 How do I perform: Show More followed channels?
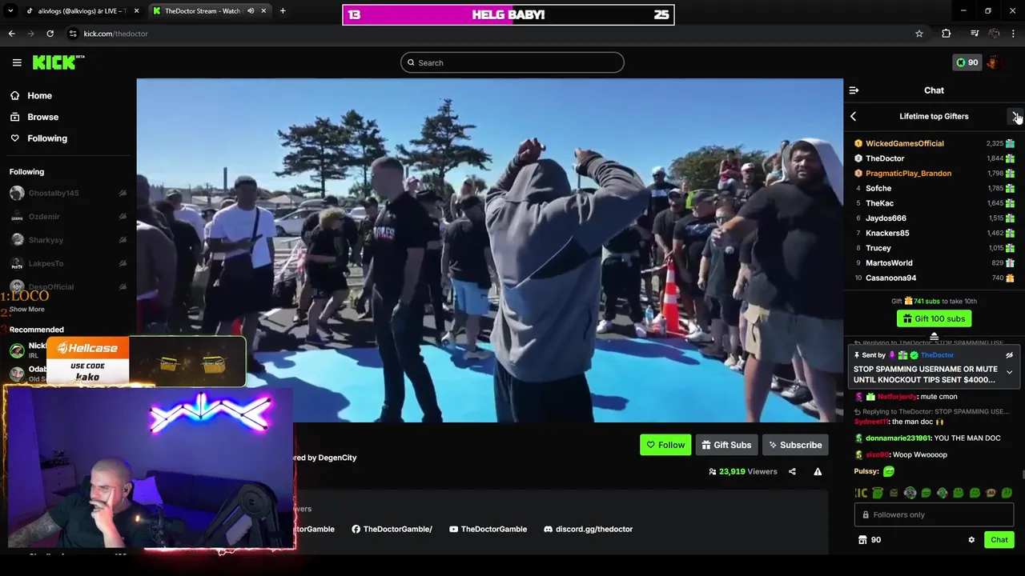pyautogui.click(x=27, y=310)
